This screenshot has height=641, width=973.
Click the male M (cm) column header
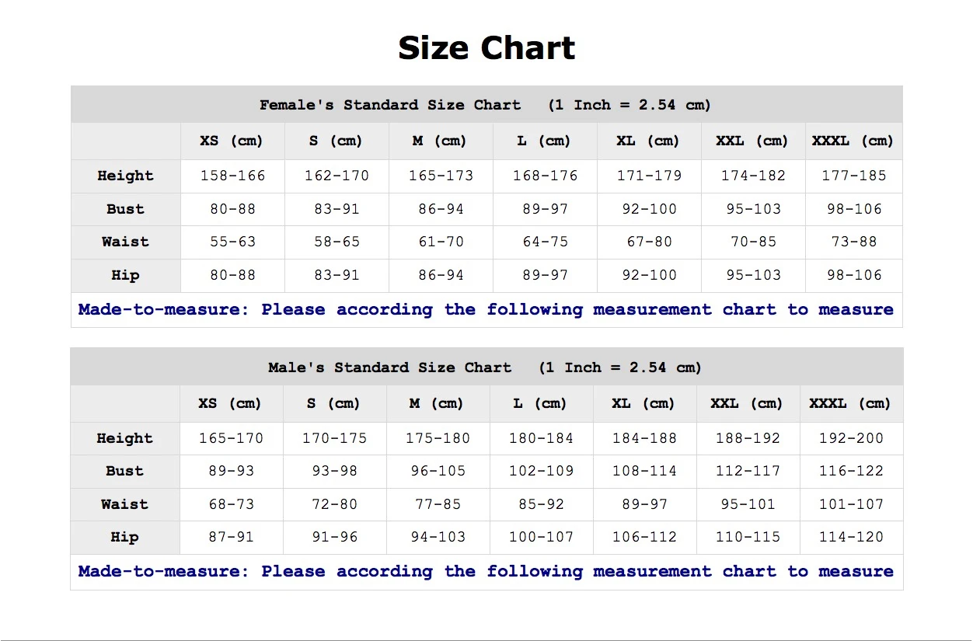tap(438, 404)
